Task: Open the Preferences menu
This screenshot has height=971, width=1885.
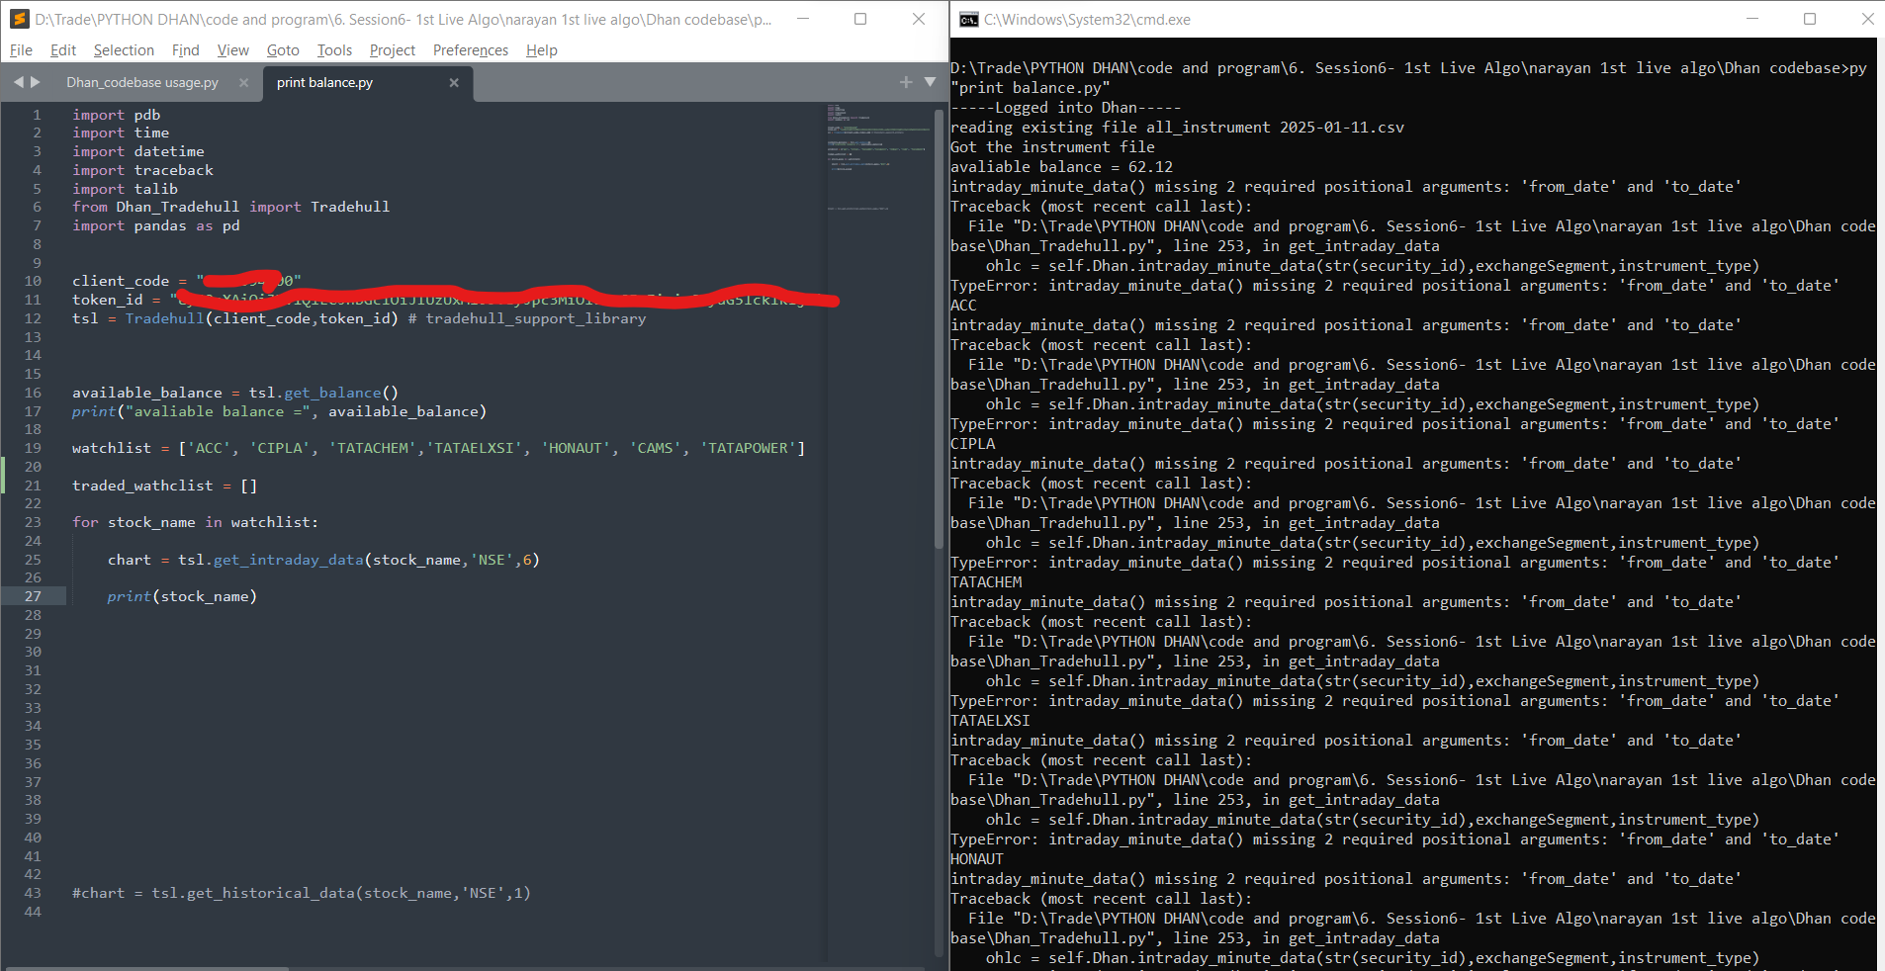Action: click(470, 50)
